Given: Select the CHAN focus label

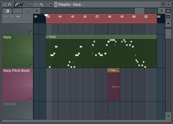Looking at the screenshot, I should click(x=13, y=17).
